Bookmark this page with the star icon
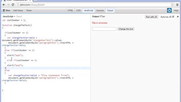The width and height of the screenshot is (181, 102). [172, 5]
